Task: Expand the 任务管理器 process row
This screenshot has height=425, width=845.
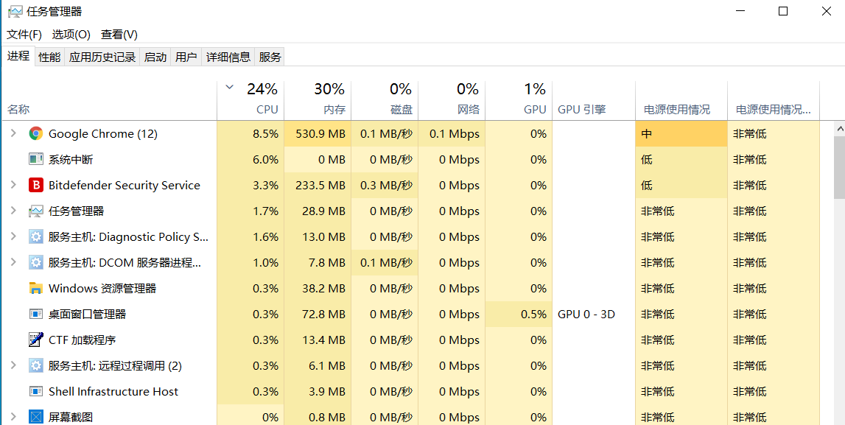Action: [13, 211]
